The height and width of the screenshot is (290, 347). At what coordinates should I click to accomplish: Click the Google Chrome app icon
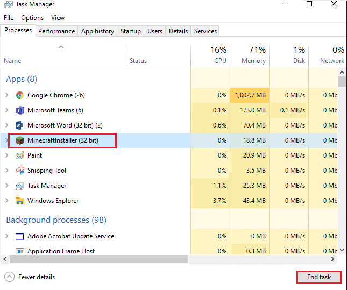(20, 95)
